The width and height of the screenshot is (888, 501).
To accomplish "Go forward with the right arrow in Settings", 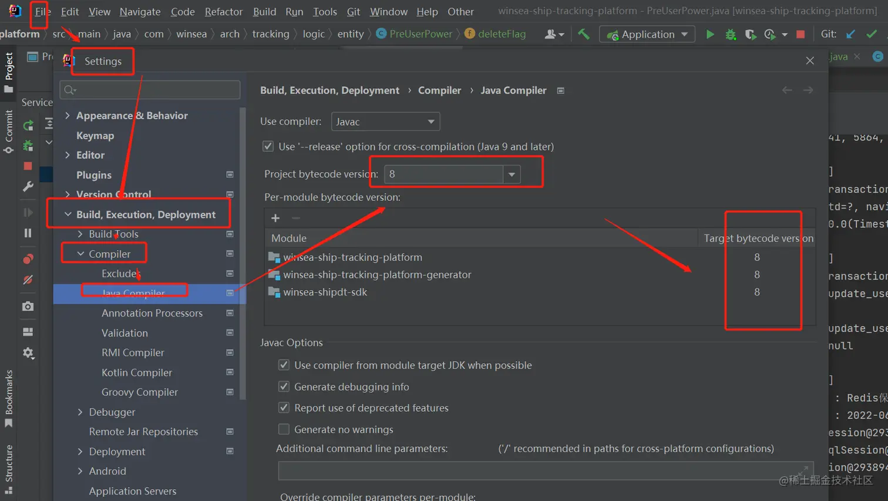I will pos(808,90).
